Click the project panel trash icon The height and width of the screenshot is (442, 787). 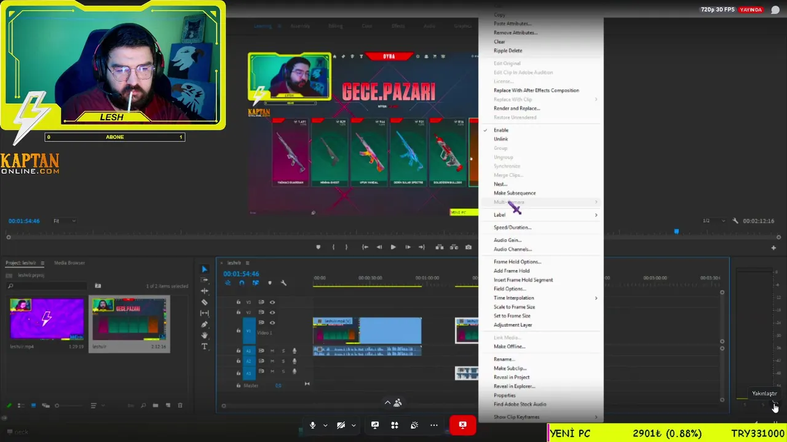pyautogui.click(x=180, y=405)
